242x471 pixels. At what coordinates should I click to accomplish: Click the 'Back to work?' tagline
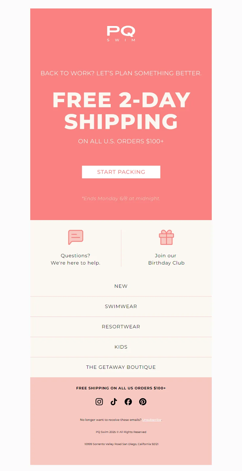(x=121, y=73)
